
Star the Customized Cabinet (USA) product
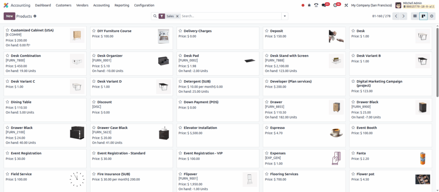(x=8, y=30)
